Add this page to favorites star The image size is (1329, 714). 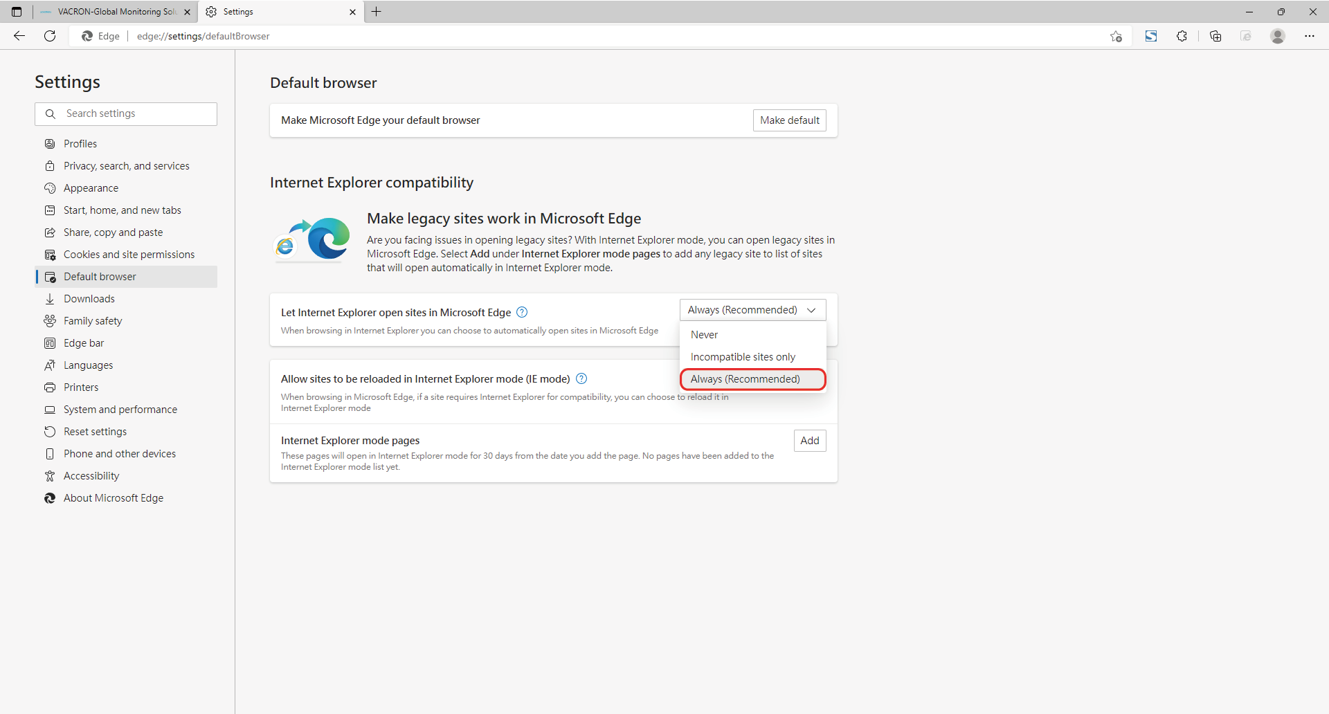click(x=1116, y=36)
